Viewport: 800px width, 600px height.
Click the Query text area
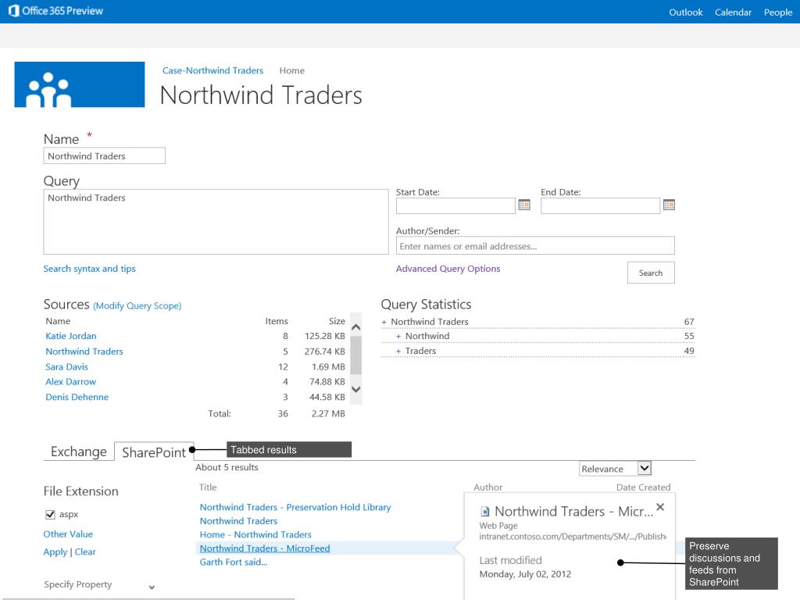coord(216,222)
